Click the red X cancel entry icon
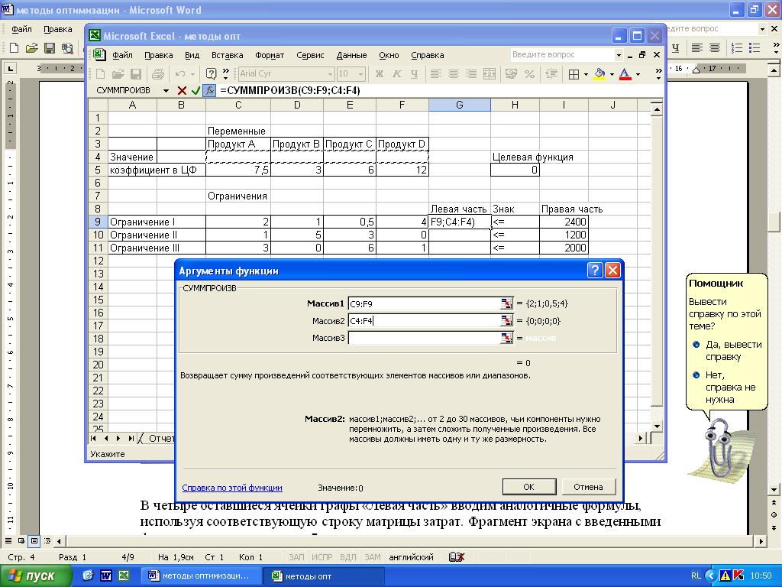The image size is (782, 587). click(x=182, y=90)
